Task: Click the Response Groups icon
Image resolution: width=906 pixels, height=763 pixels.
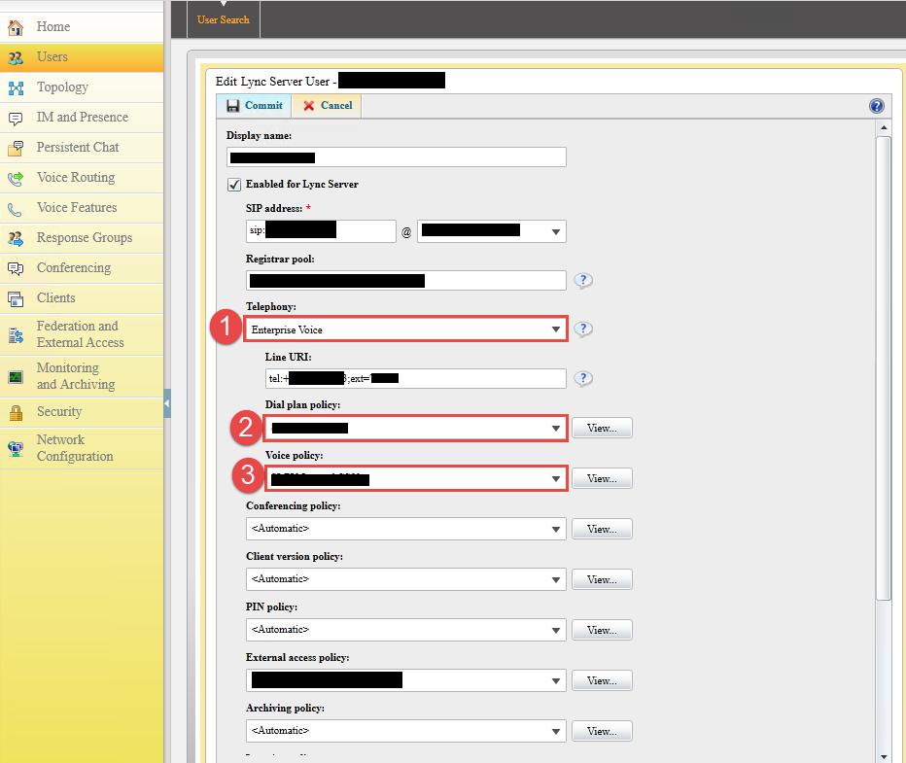Action: pos(16,238)
